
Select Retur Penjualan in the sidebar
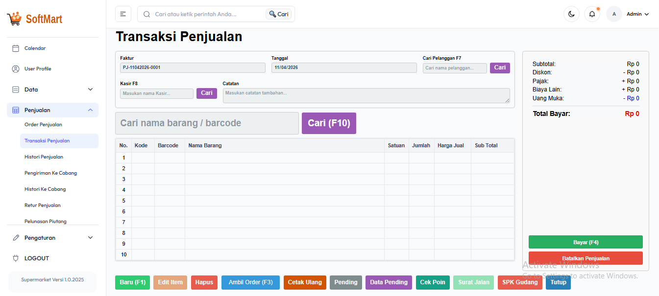coord(43,205)
